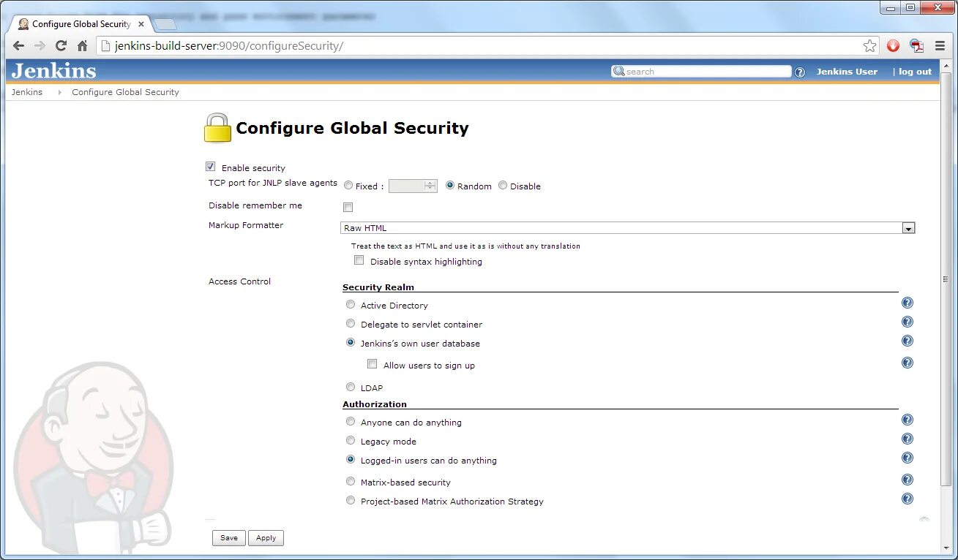958x560 pixels.
Task: Reload the page with the refresh icon
Action: click(x=61, y=46)
